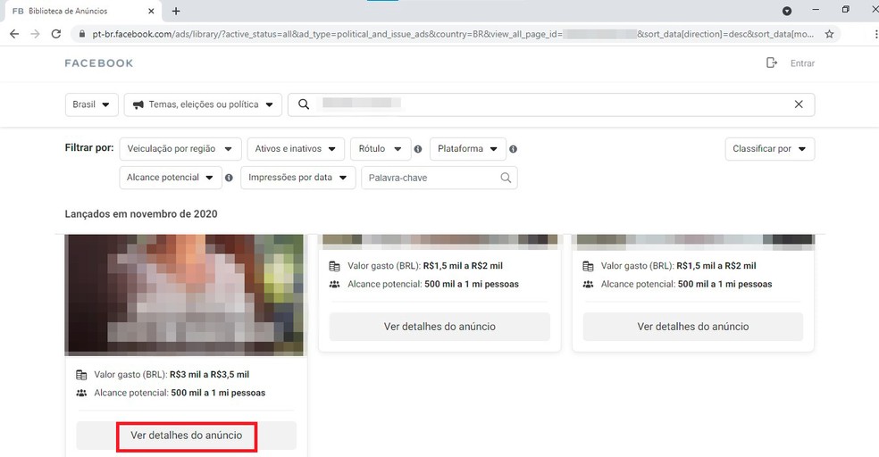879x457 pixels.
Task: Open ad details in the right card
Action: [x=693, y=327]
